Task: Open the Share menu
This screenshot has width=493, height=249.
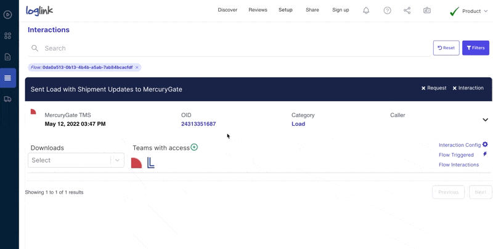Action: click(x=312, y=10)
